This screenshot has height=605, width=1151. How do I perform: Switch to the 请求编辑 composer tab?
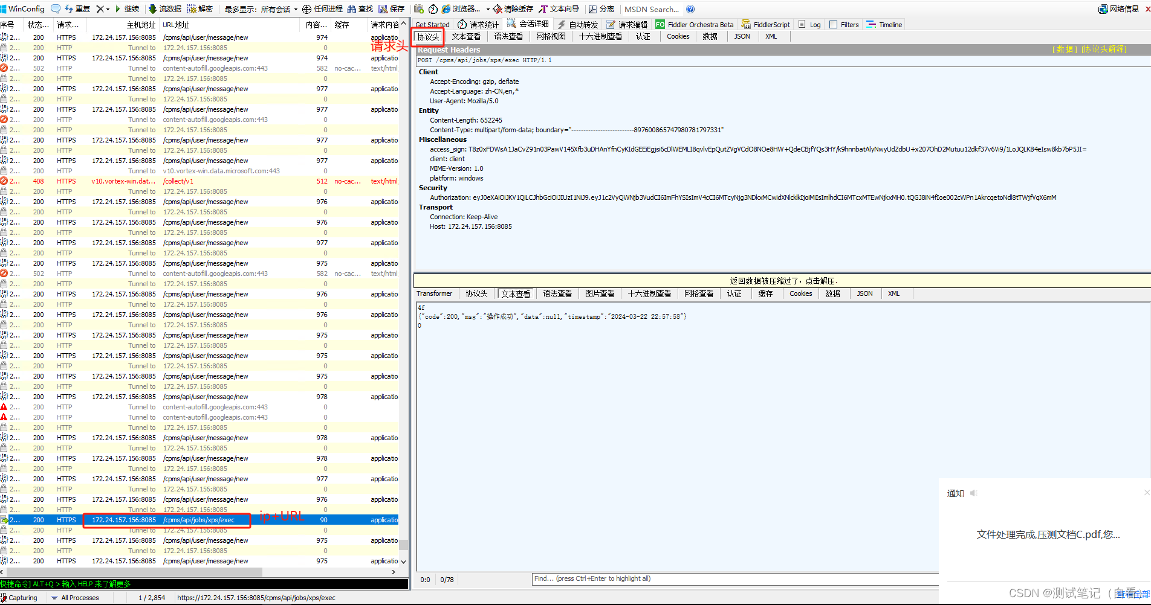tap(627, 25)
